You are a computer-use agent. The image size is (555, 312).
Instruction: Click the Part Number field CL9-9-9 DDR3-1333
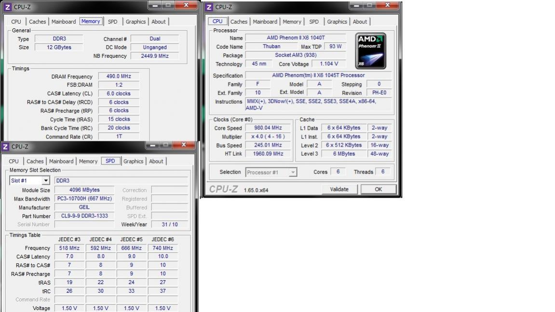84,216
